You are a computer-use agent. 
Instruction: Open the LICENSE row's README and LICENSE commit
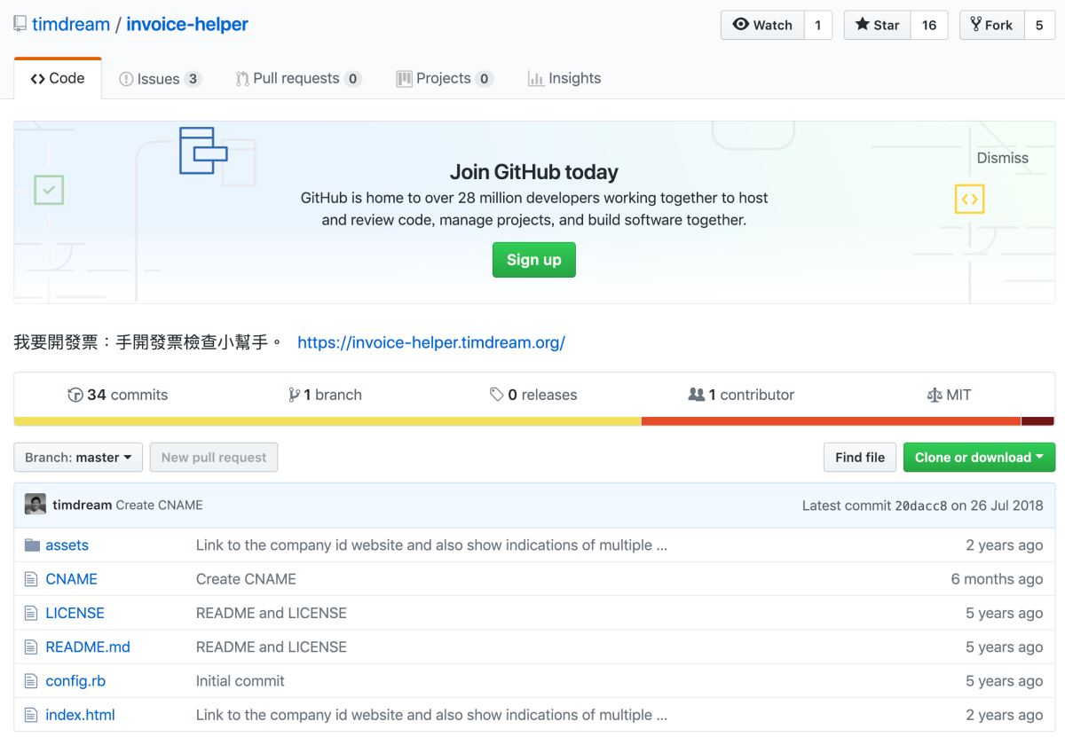coord(272,613)
